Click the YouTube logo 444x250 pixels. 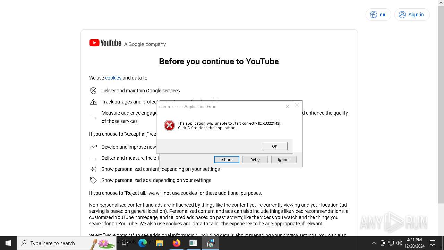tap(105, 43)
